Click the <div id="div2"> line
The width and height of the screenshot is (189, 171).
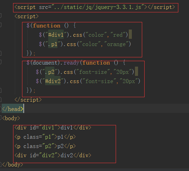point(53,155)
